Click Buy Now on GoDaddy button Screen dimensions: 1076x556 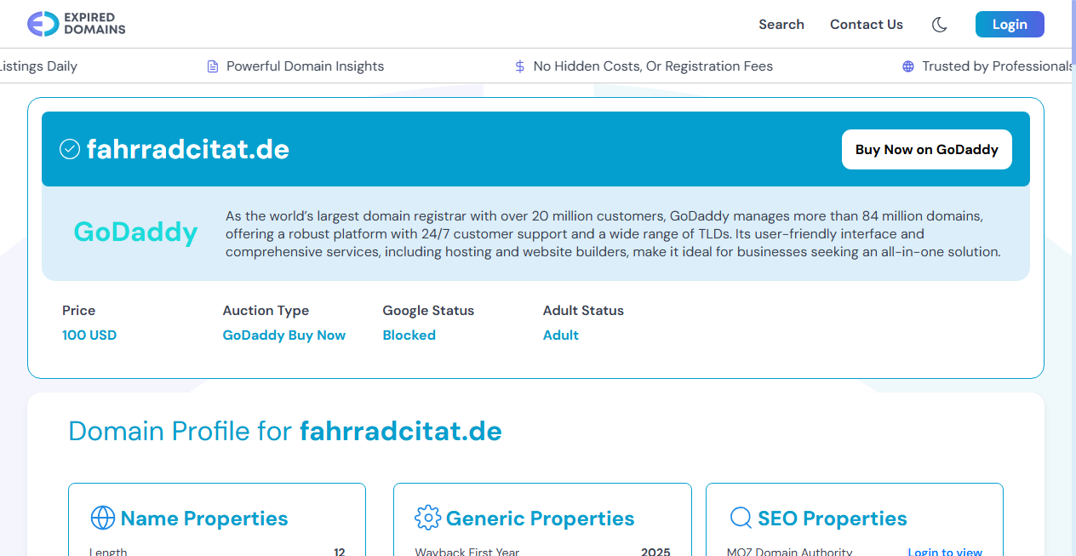click(926, 150)
